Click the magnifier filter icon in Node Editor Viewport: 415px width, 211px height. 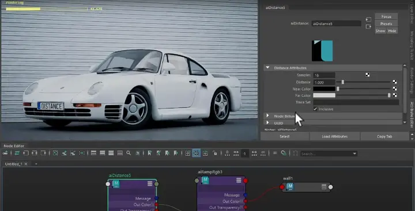point(129,153)
